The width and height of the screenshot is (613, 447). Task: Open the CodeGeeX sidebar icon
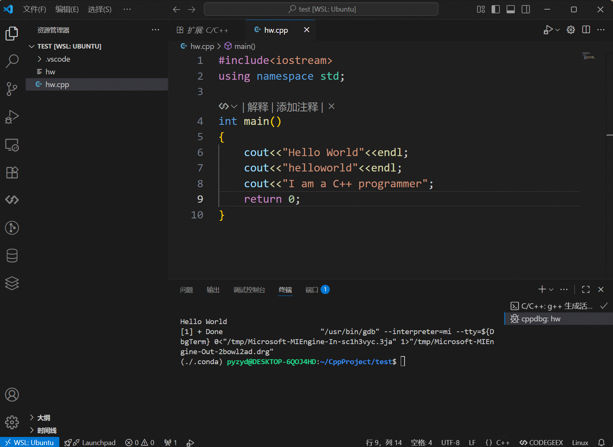point(12,200)
